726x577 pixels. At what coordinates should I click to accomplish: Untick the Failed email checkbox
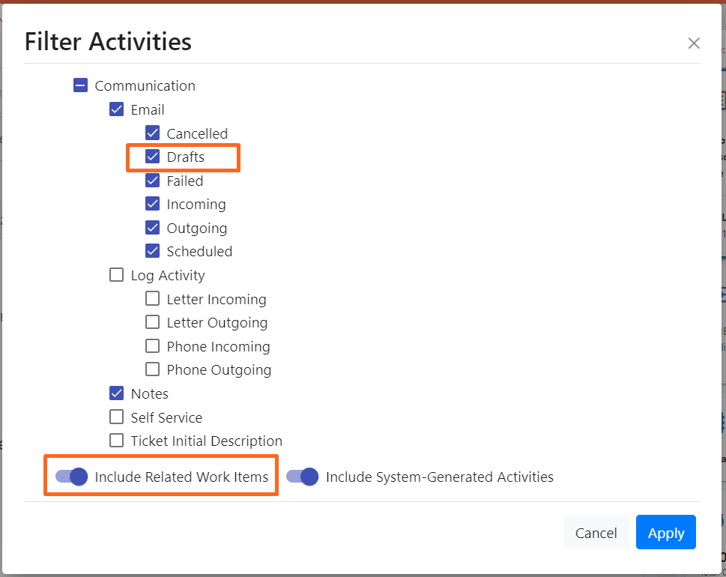[153, 181]
